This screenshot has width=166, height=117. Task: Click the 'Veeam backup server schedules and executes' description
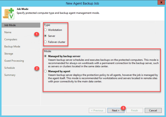[x=103, y=63]
